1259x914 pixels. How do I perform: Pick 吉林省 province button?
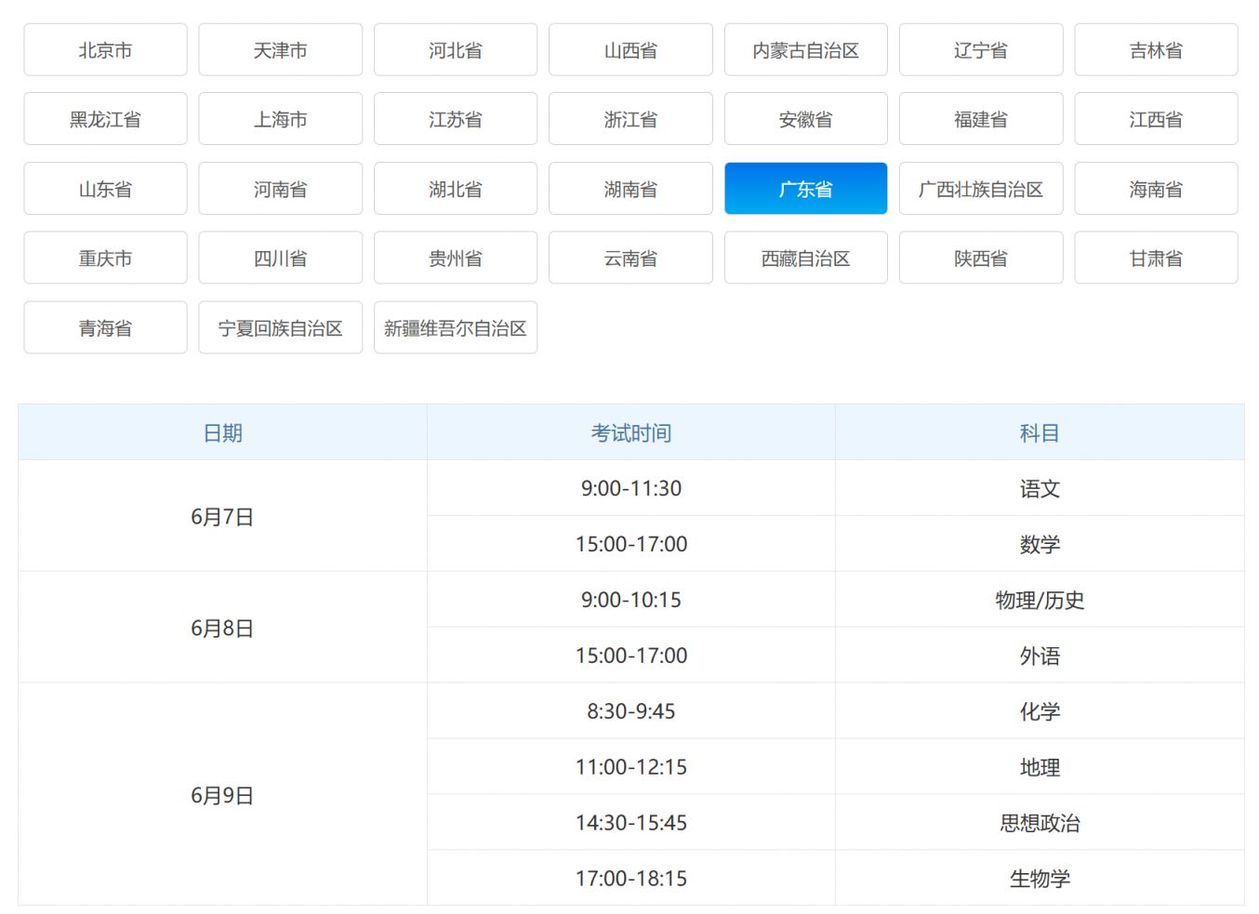click(x=1156, y=50)
